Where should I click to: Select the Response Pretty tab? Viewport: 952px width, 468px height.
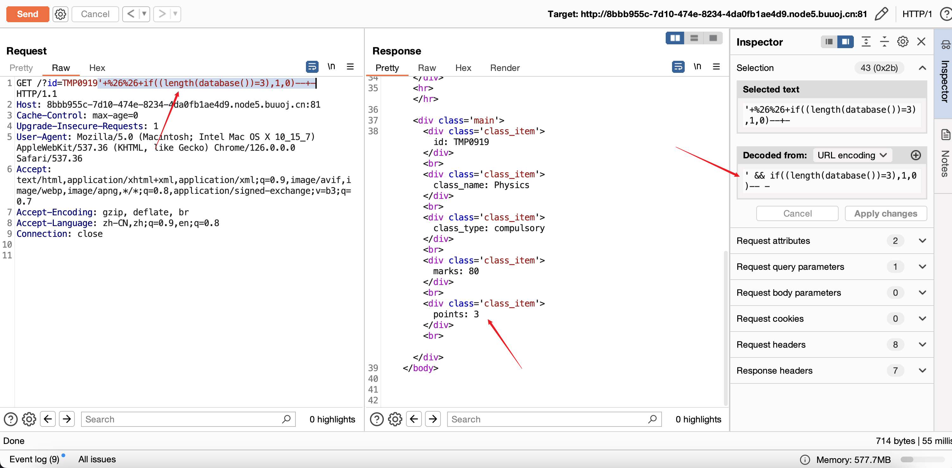[x=387, y=68]
